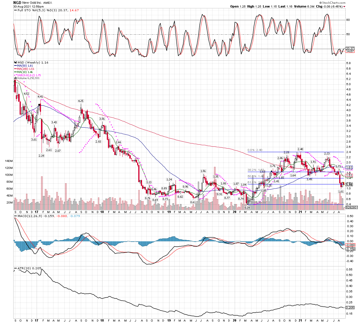Click the High 1.25 value in header
The height and width of the screenshot is (323, 358).
click(x=254, y=7)
